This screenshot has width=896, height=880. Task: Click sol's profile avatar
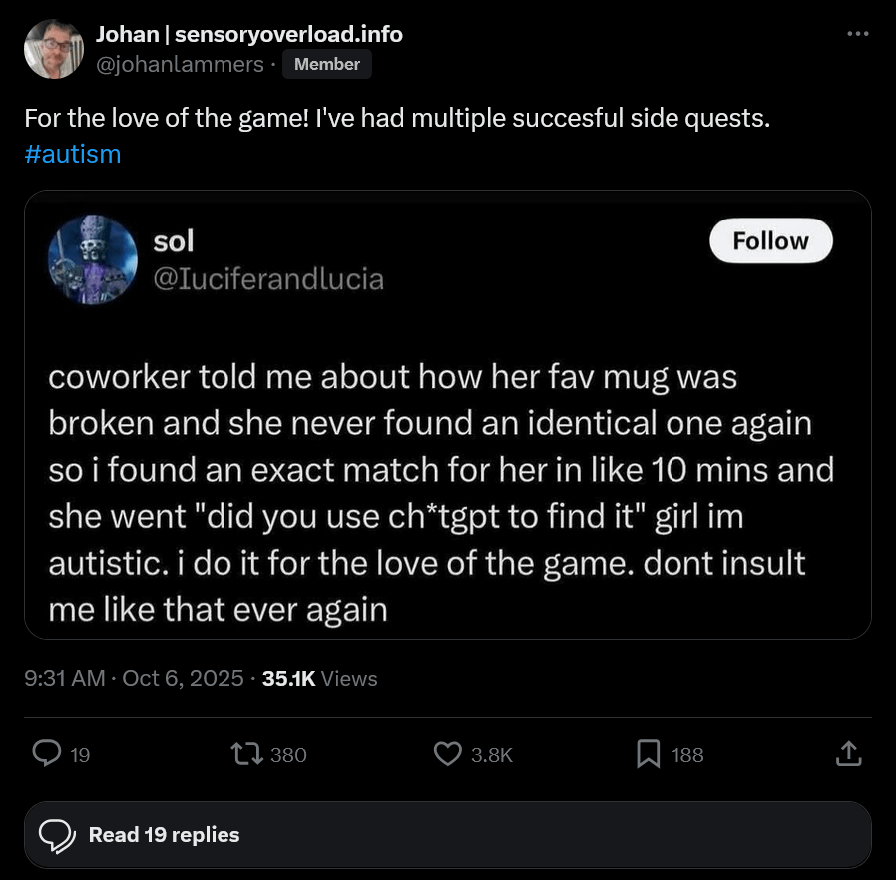[x=93, y=259]
